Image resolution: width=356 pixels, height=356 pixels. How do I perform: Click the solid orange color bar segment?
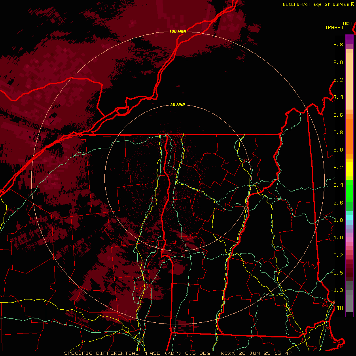[349, 136]
